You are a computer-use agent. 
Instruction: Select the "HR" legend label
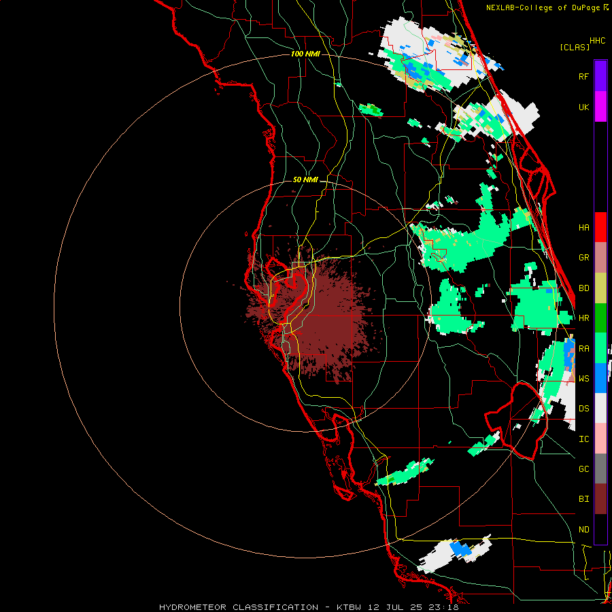[x=583, y=318]
